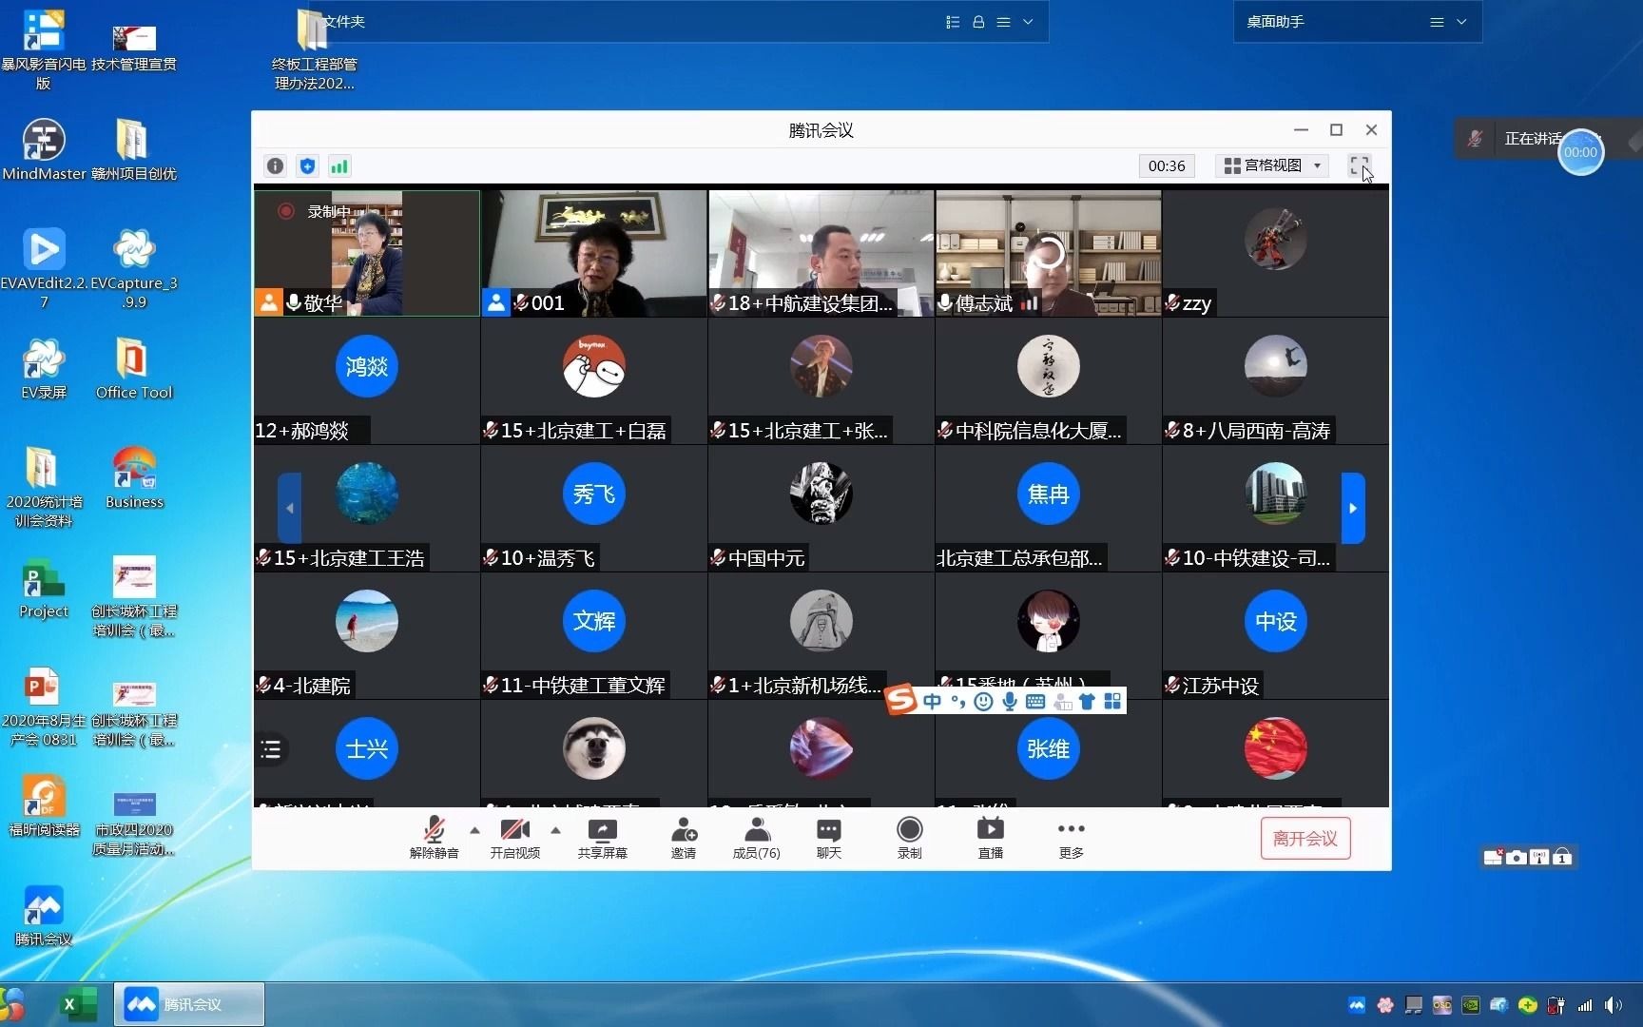The image size is (1643, 1027).
Task: Open Sogou toolbox grid icon
Action: tap(1112, 702)
